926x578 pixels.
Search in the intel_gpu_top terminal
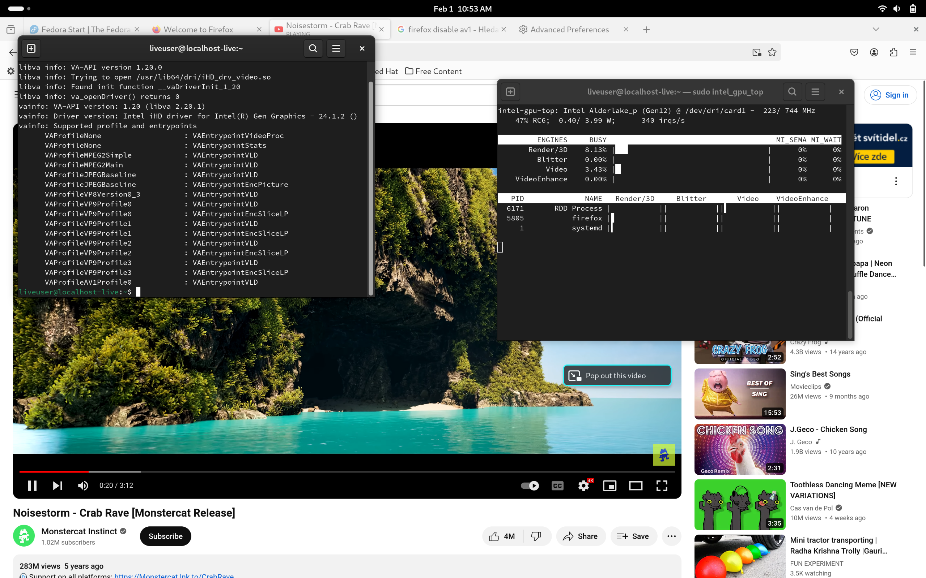pos(792,92)
